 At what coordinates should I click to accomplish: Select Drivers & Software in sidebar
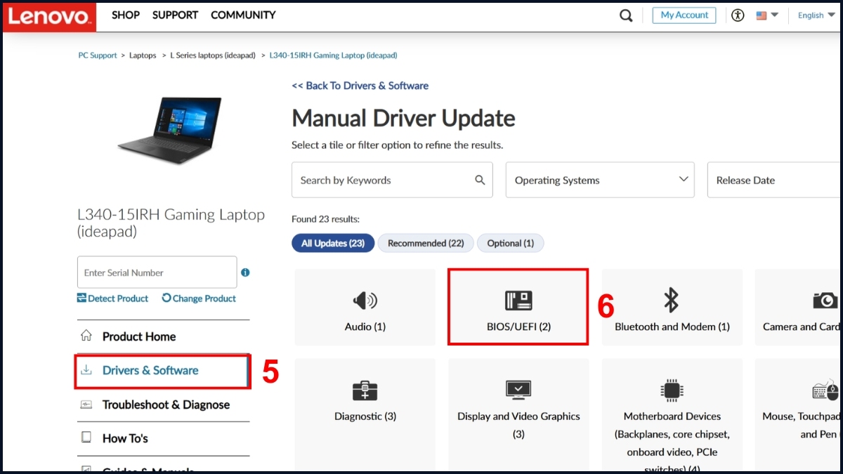tap(150, 371)
